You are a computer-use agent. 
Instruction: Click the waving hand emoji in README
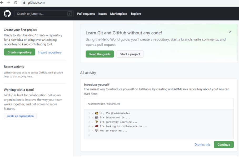pyautogui.click(x=97, y=113)
